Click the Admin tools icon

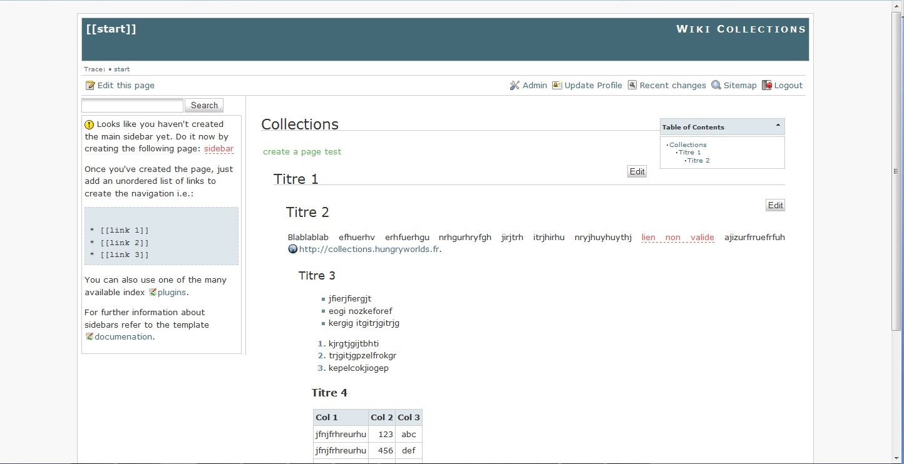coord(515,86)
